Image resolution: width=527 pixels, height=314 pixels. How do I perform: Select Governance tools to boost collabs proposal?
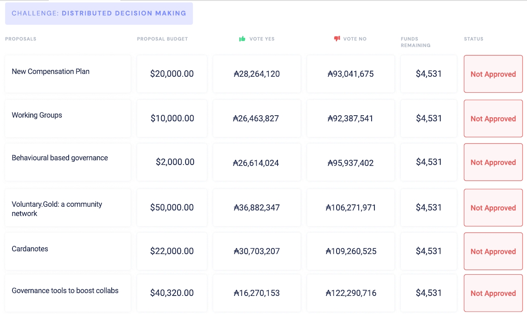click(x=65, y=291)
